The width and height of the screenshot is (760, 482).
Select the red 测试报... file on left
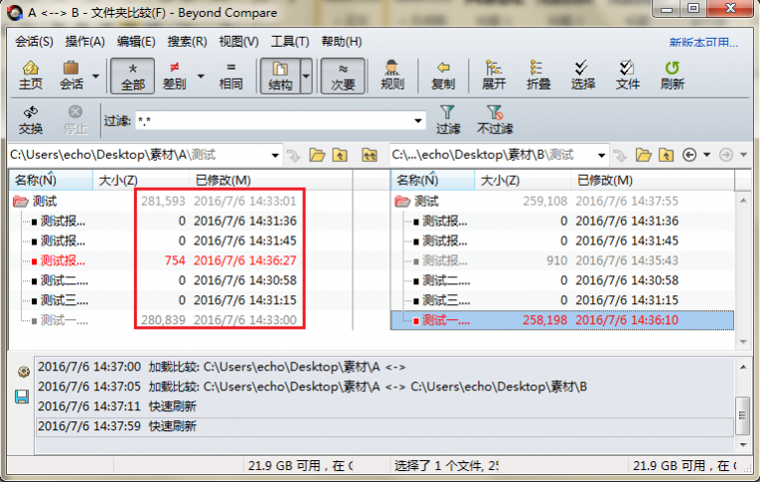tap(63, 261)
